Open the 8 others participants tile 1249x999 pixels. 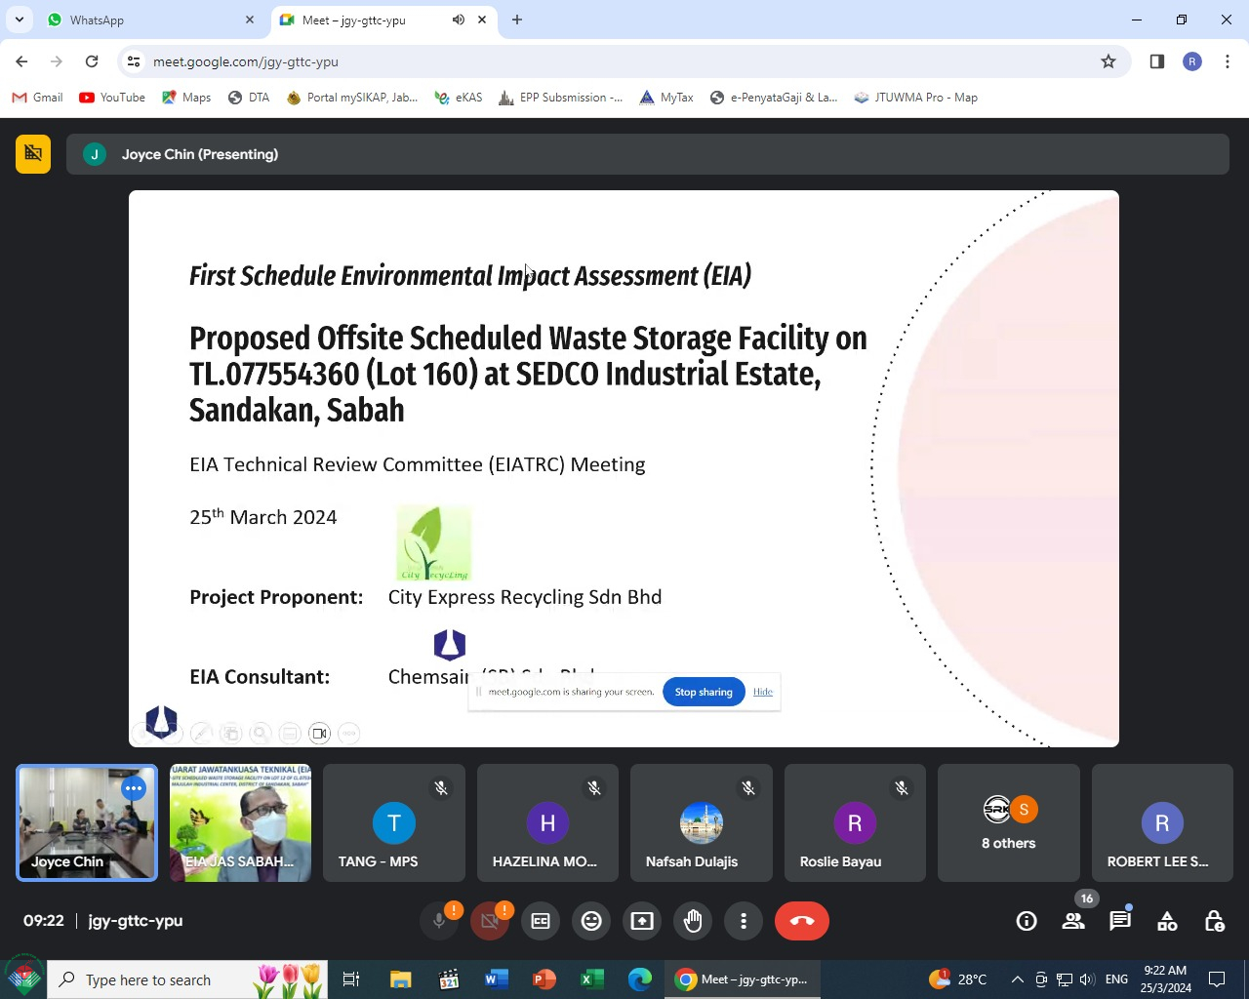1009,822
